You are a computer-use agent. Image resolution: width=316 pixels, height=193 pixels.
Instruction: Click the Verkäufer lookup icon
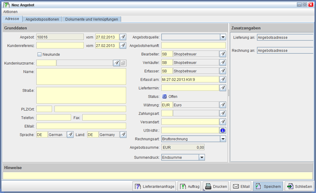coord(223,62)
